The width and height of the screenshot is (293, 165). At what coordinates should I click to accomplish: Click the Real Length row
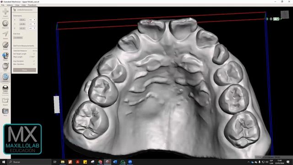coord(24,57)
